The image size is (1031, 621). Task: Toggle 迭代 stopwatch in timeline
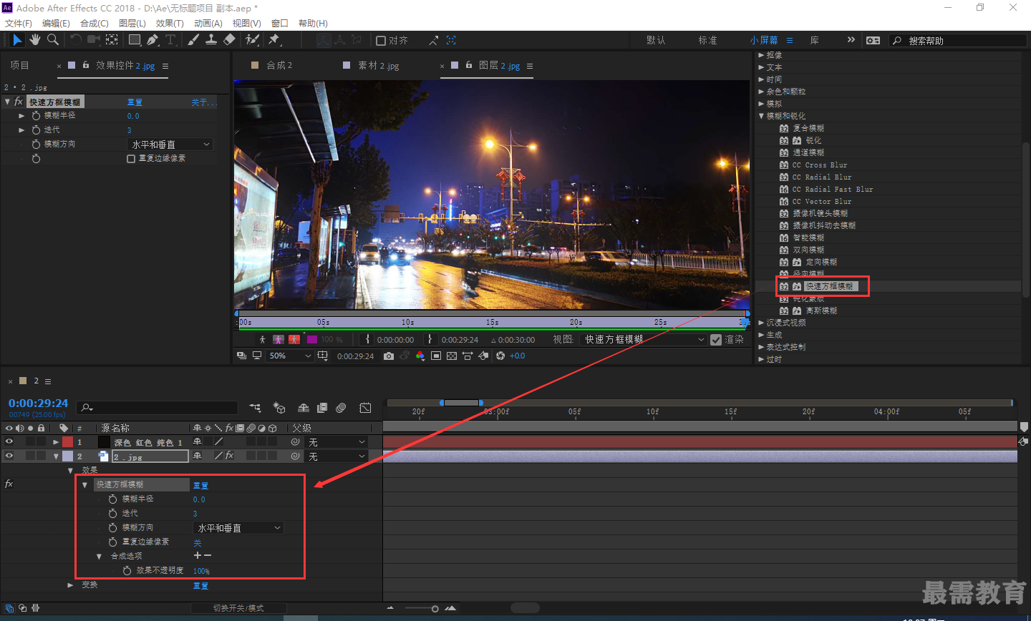tap(112, 513)
